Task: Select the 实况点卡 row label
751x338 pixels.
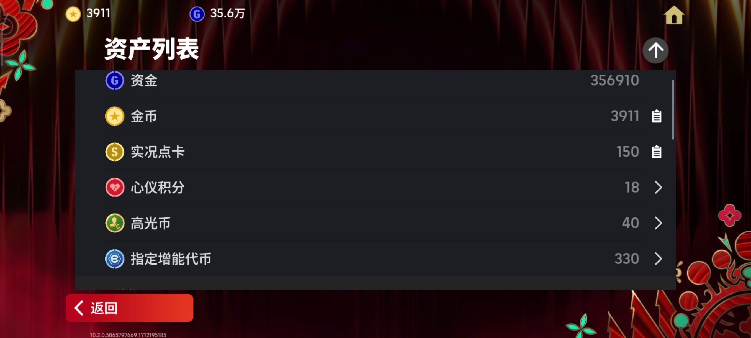Action: pyautogui.click(x=158, y=152)
